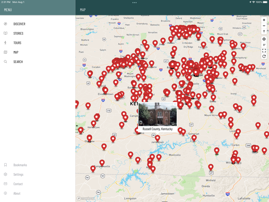Screen dimensions: 269x202
Task: Click the folded map icon
Action: [x=5, y=52]
